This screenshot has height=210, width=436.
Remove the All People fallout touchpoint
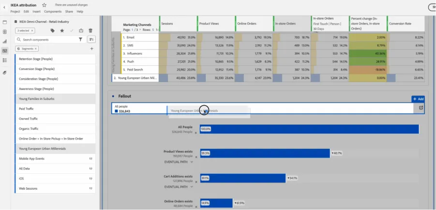(196, 133)
